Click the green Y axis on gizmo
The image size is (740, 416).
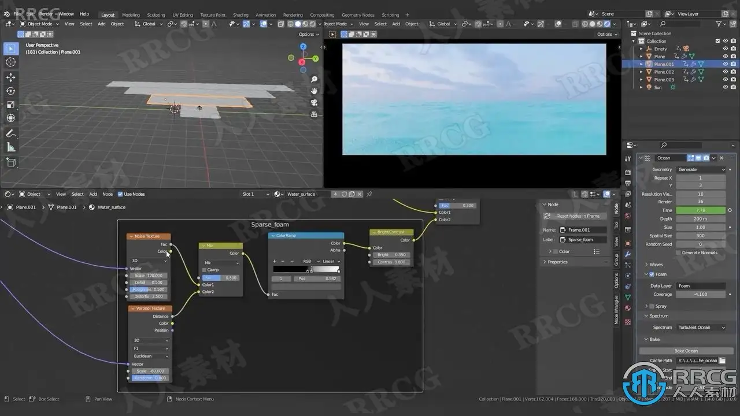[316, 58]
